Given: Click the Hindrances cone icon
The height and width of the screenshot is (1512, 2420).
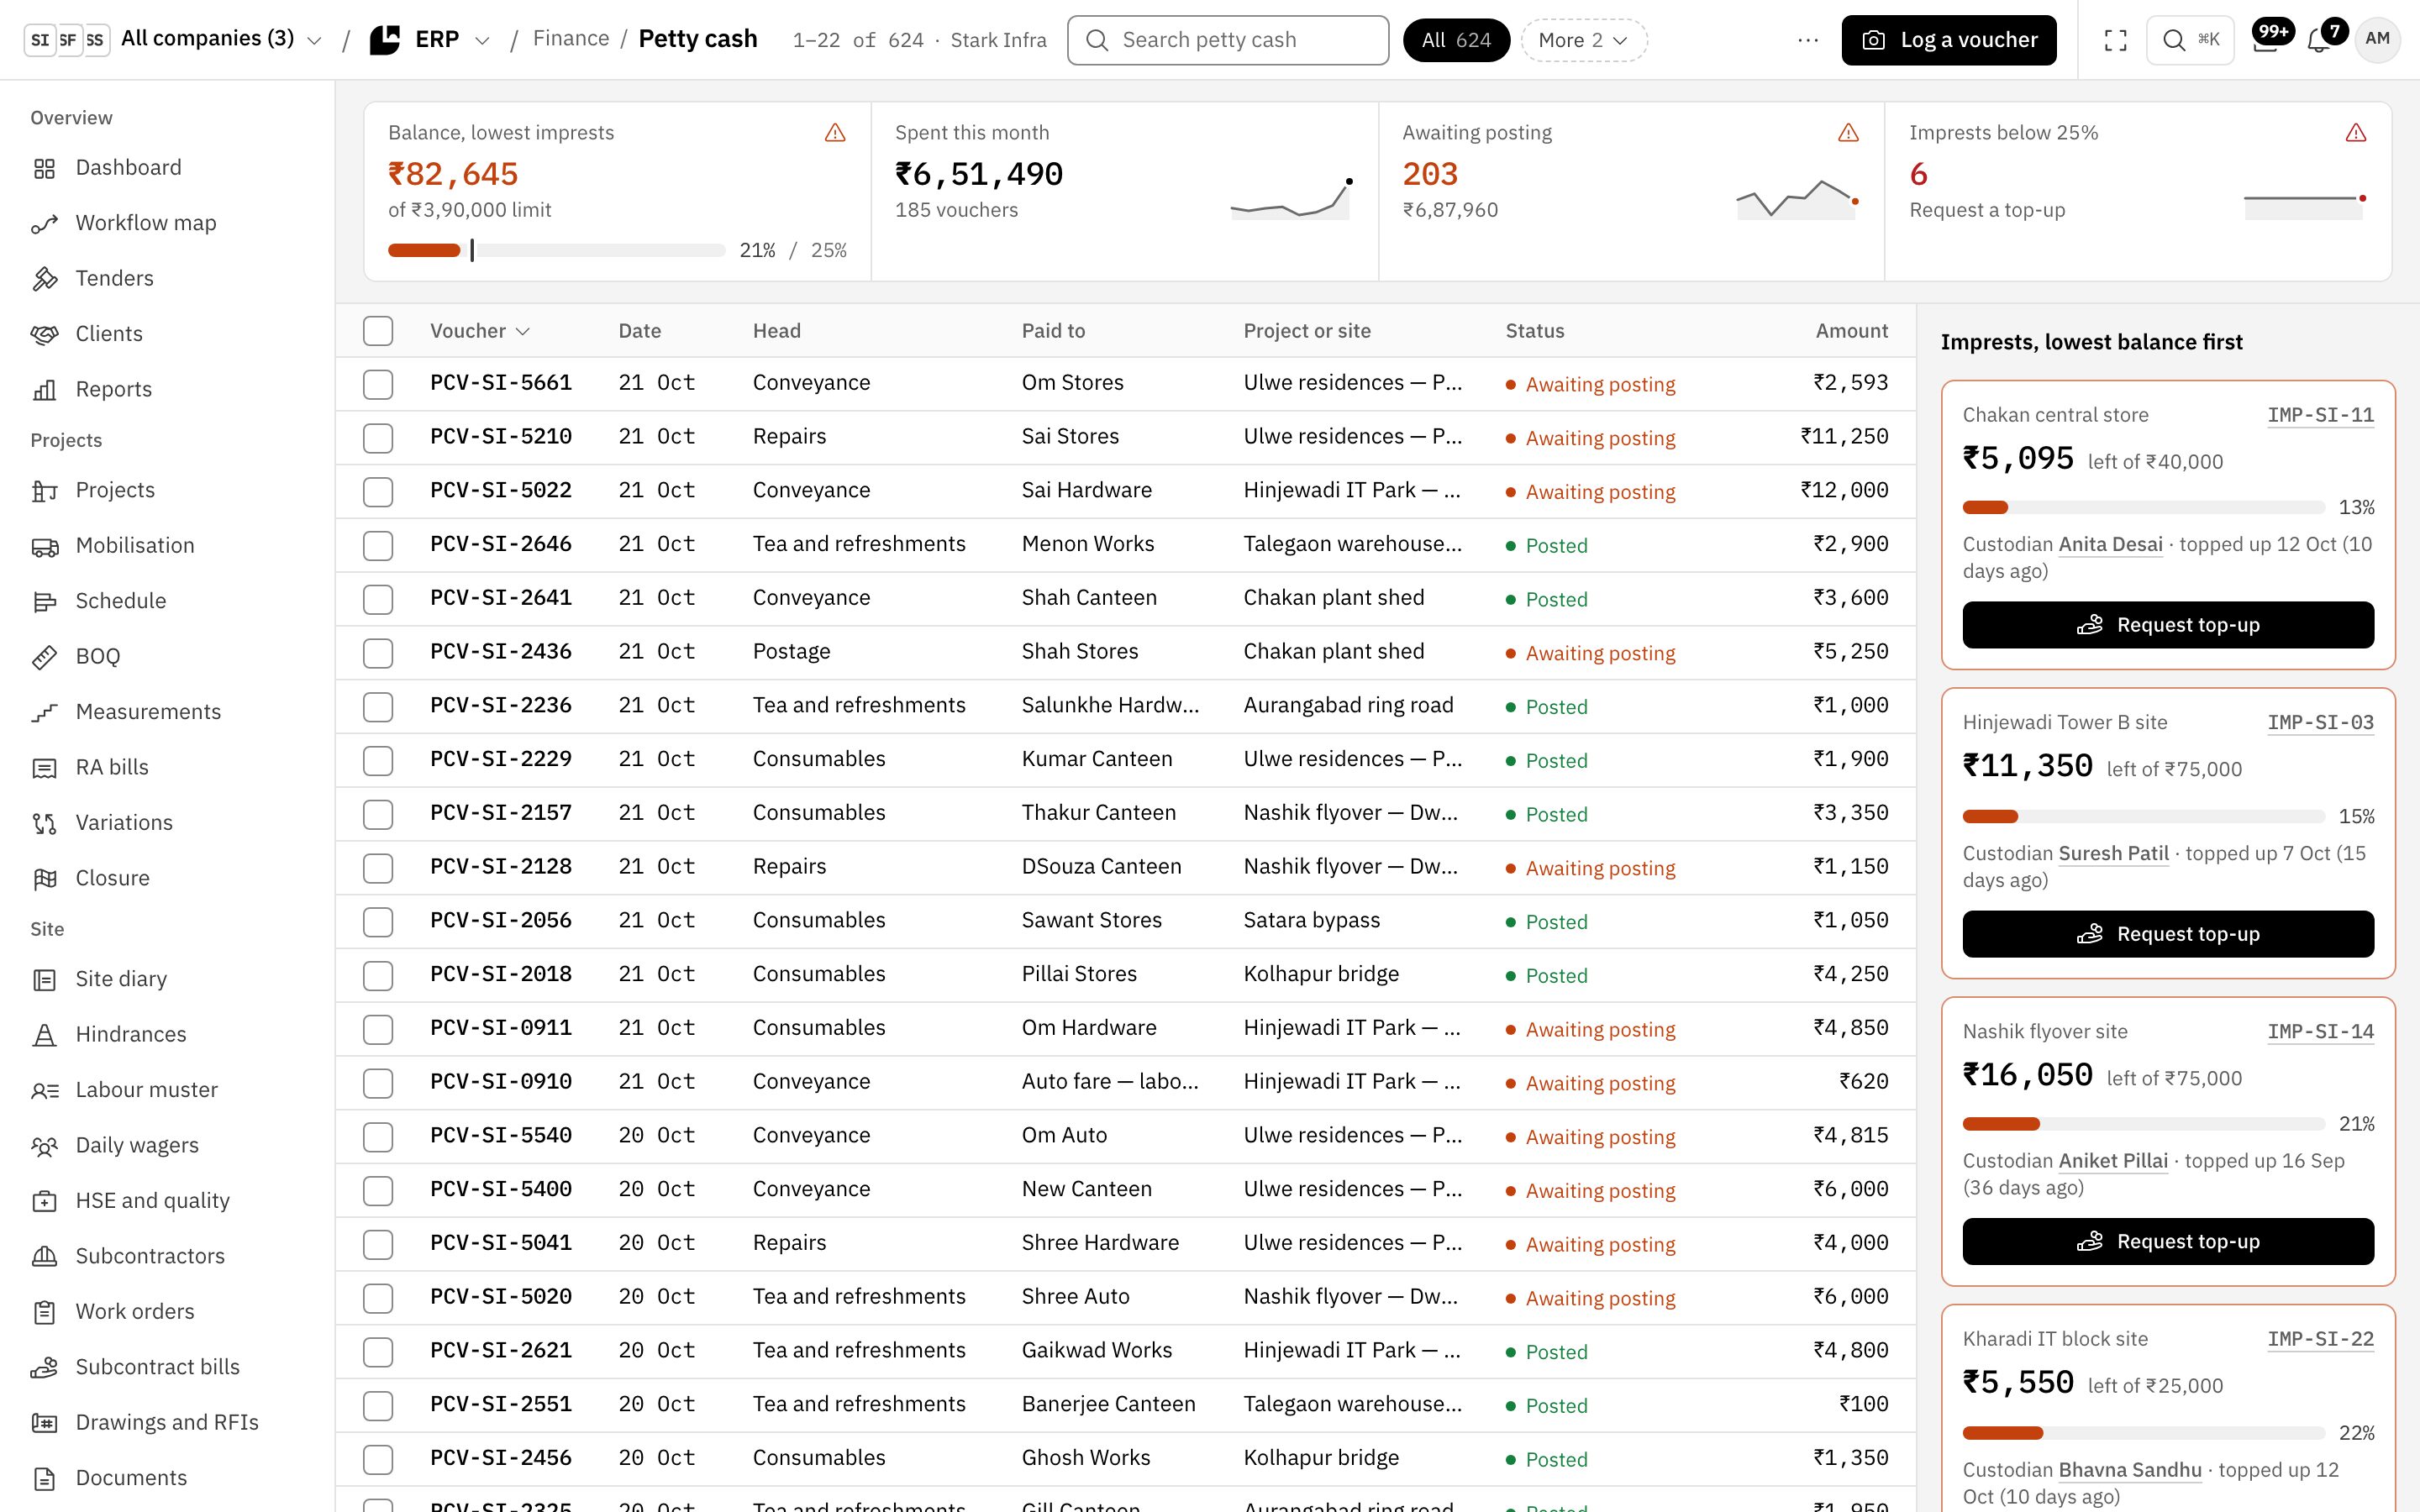Looking at the screenshot, I should tap(44, 1035).
